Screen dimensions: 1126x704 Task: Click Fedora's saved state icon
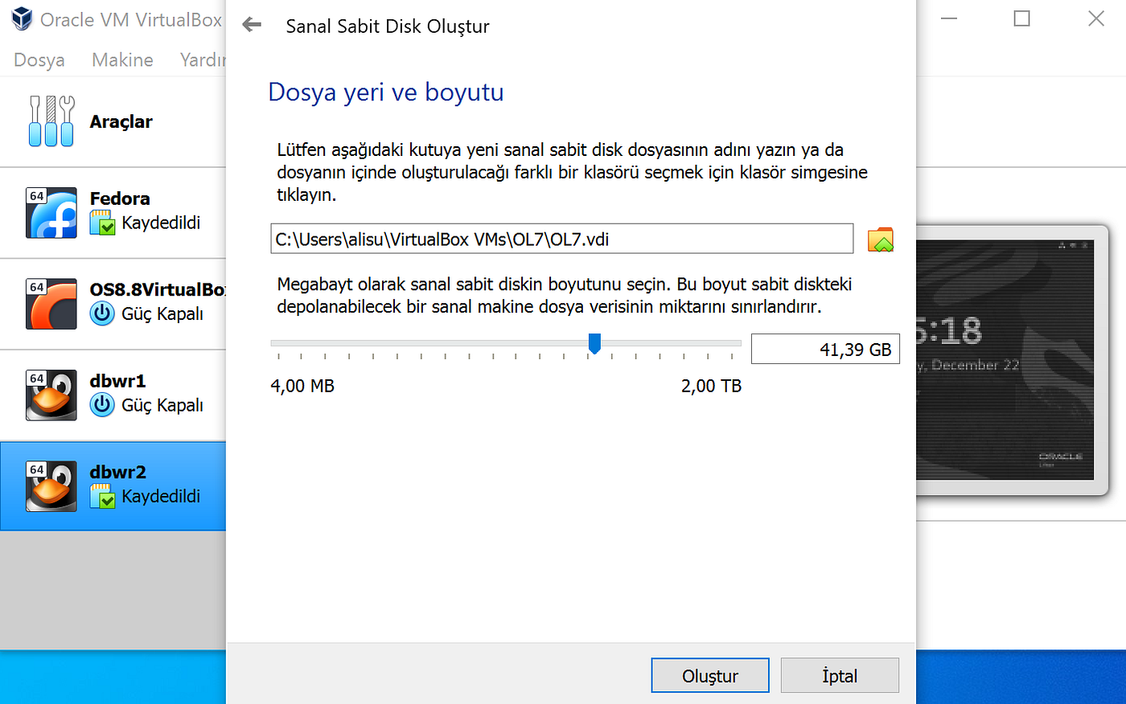(103, 223)
